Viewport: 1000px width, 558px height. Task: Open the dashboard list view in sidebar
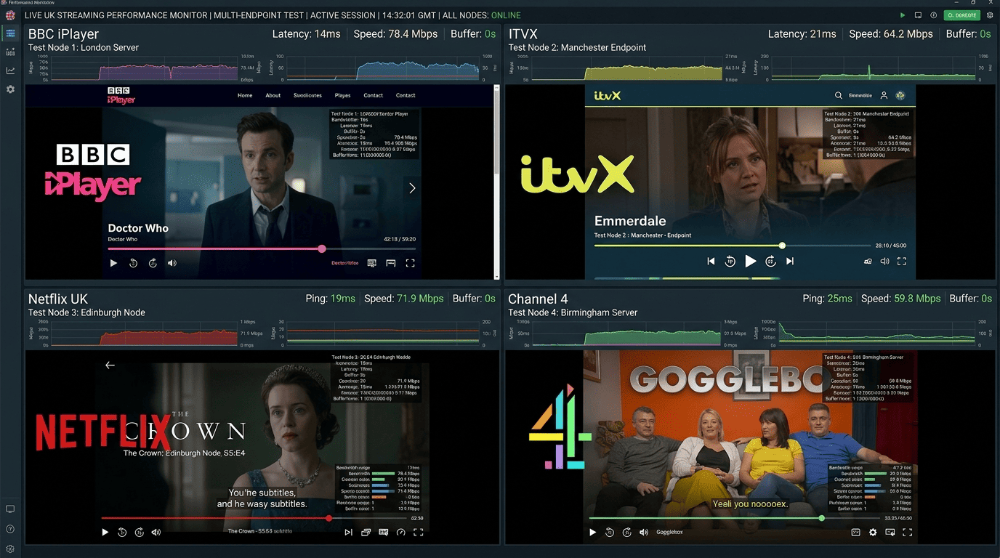click(10, 33)
